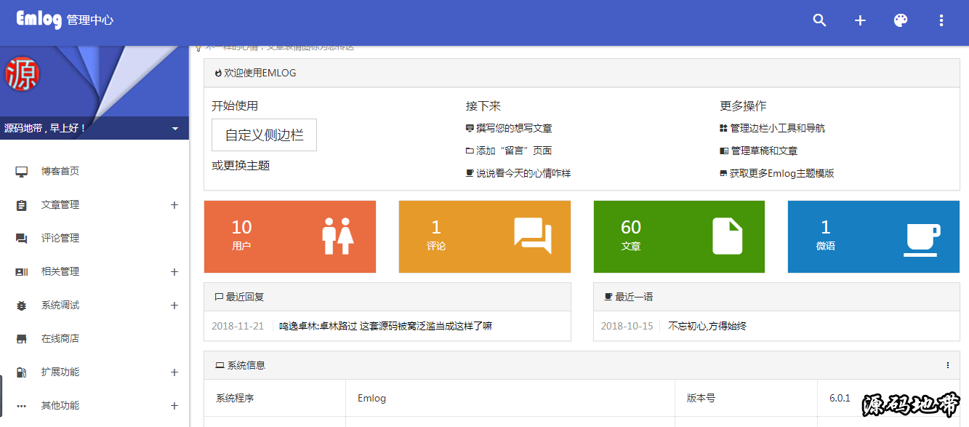Screen dimensions: 969x427
Task: Expand 相关管理 with its plus sign
Action: [x=174, y=272]
